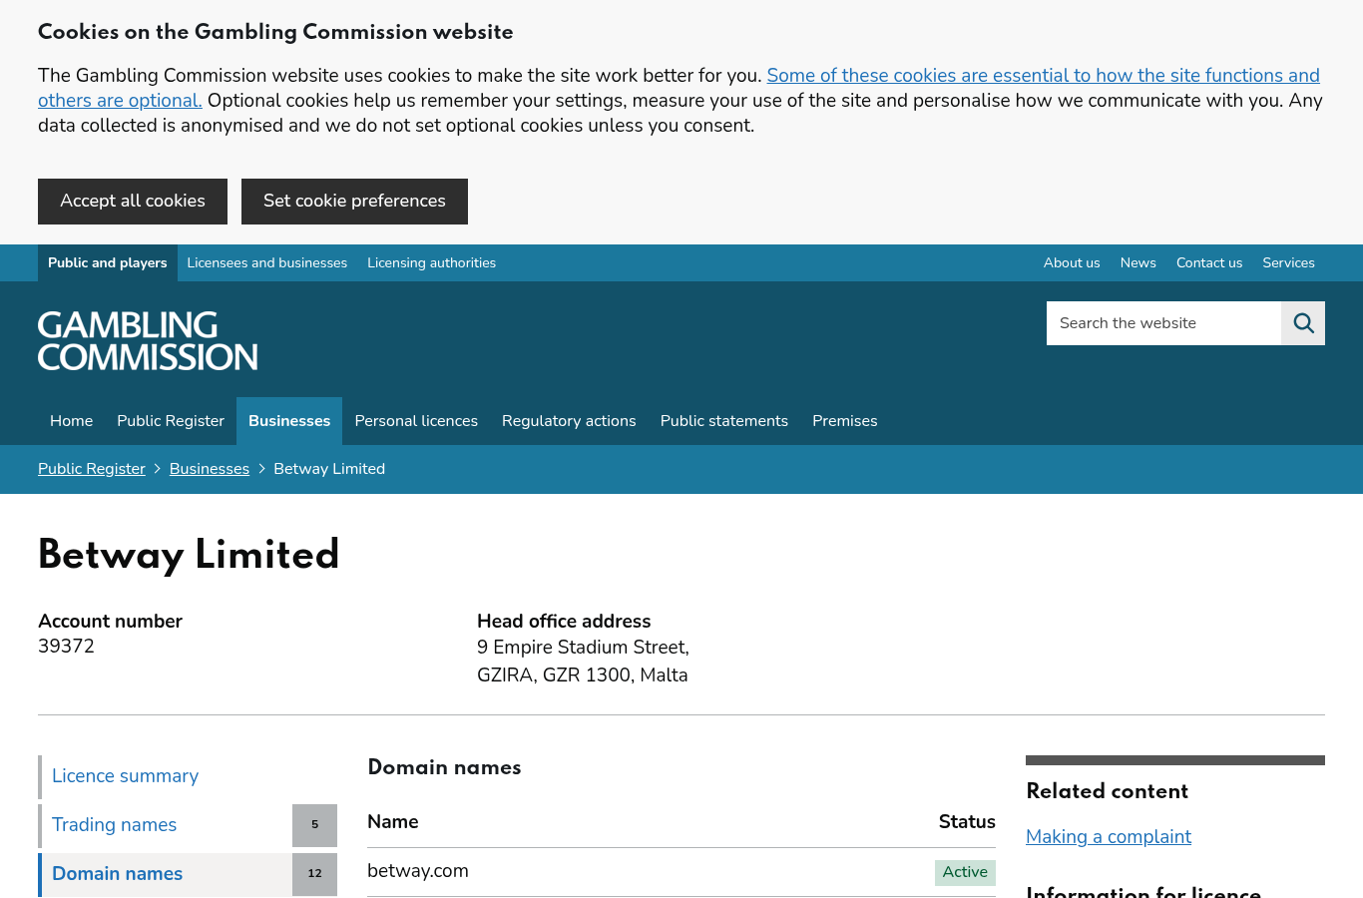Image resolution: width=1363 pixels, height=898 pixels.
Task: Open Premises navigation item
Action: pyautogui.click(x=845, y=421)
